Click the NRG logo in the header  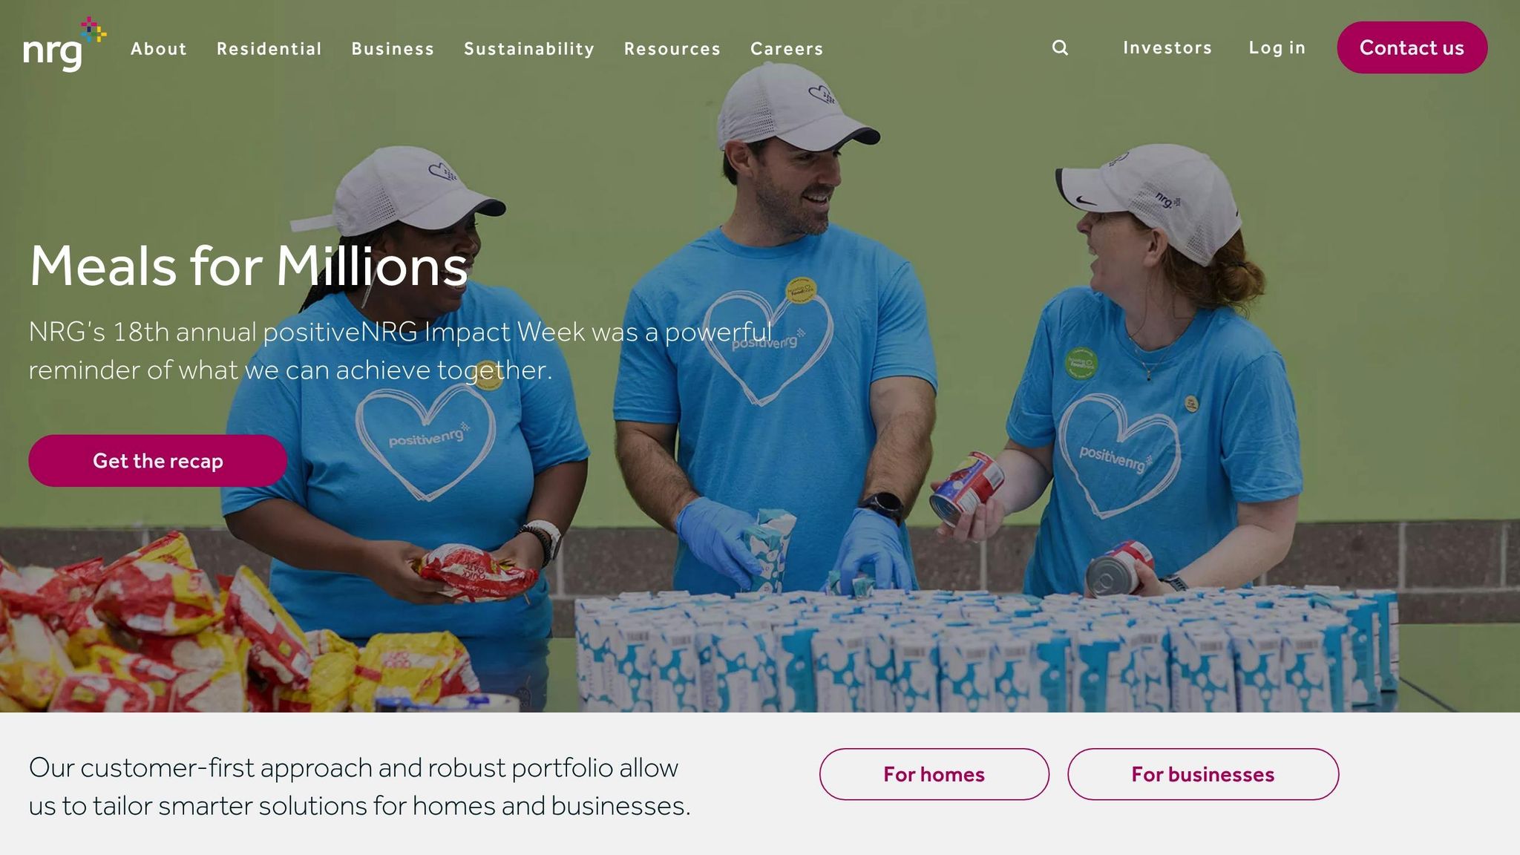[64, 45]
